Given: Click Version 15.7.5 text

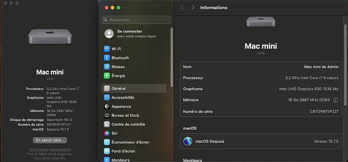Looking at the screenshot, I should 326,141.
